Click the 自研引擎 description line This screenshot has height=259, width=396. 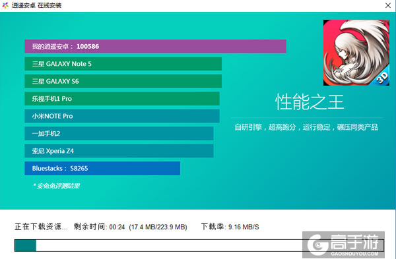pos(306,127)
